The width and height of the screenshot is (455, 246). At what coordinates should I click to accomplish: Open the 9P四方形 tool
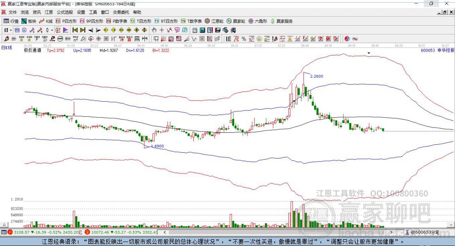coord(92,21)
